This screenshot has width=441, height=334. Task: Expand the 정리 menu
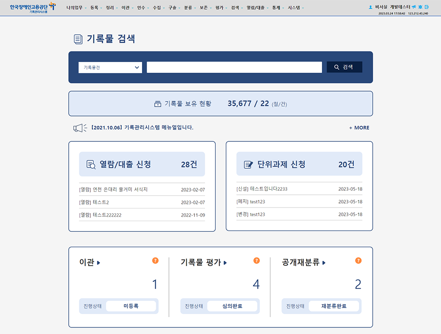pos(112,8)
